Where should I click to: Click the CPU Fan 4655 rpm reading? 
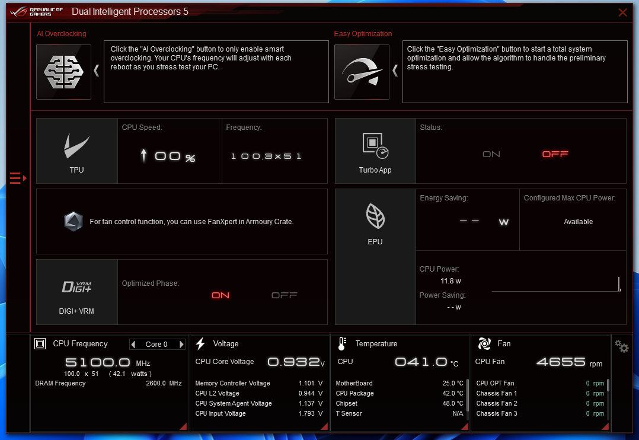click(569, 362)
